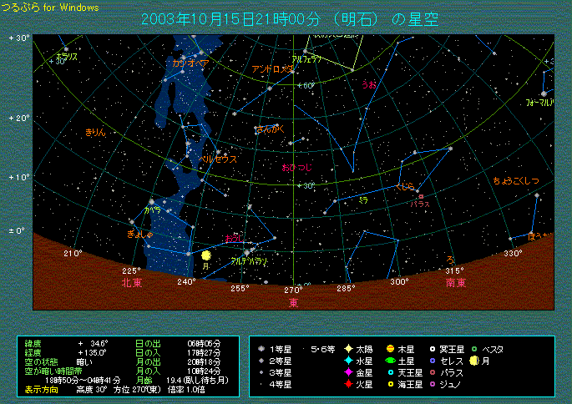Click the cyan 水星 Mercury legend icon
Screen dimensions: 572x404
[x=348, y=361]
